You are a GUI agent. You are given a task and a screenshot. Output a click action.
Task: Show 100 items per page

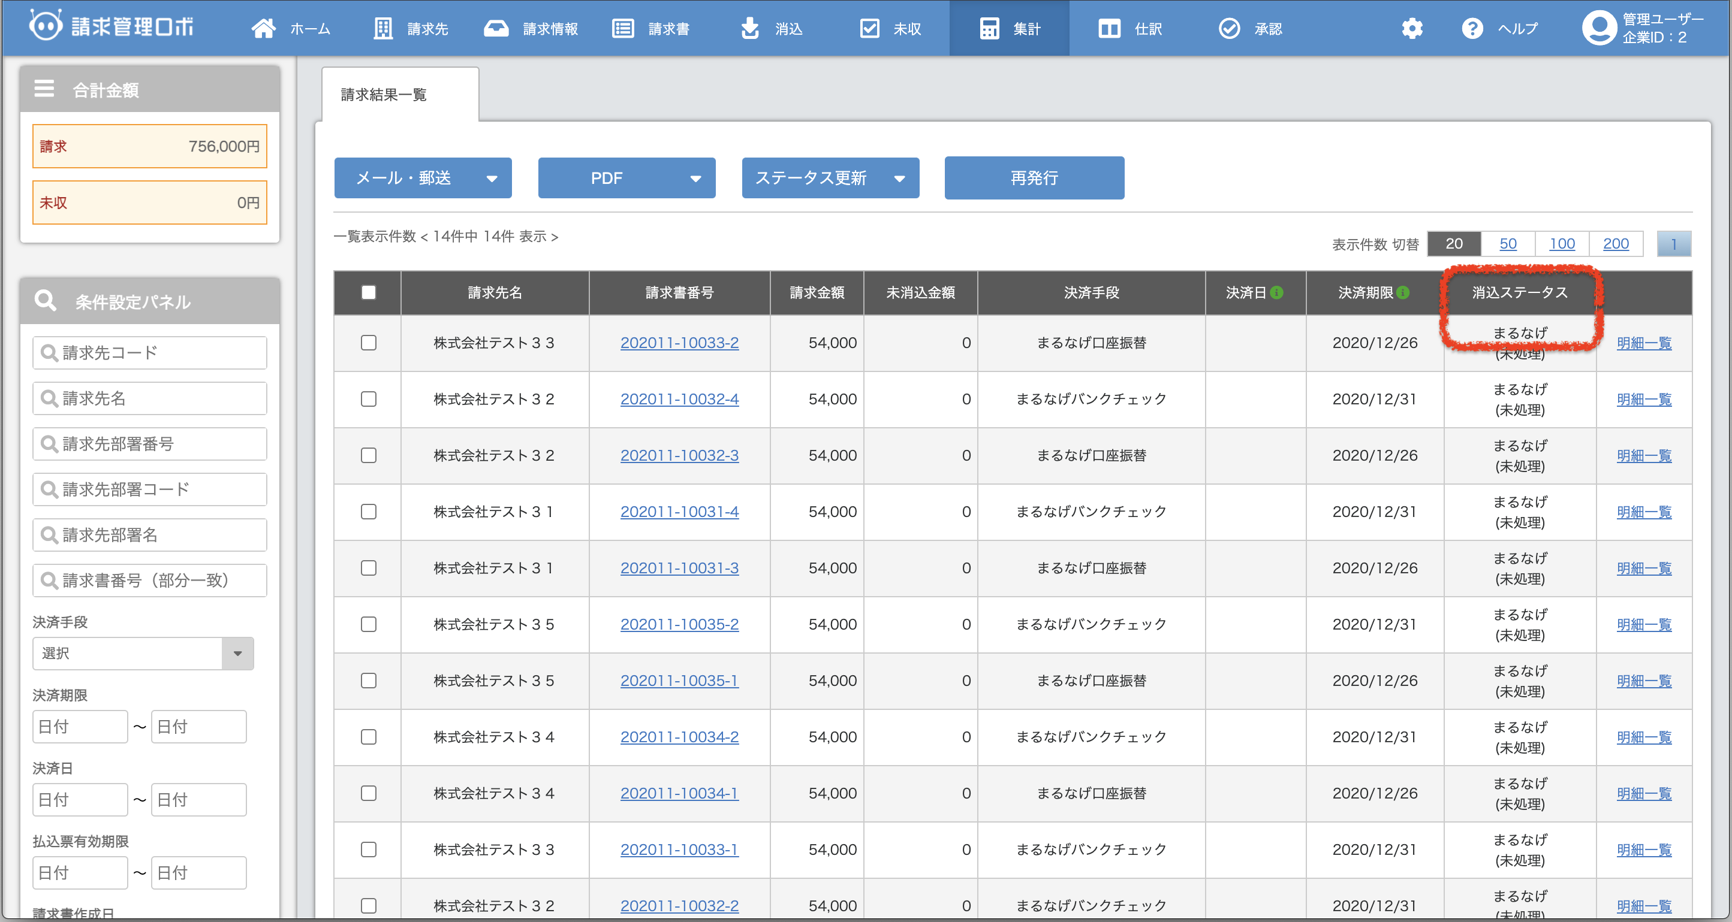coord(1562,243)
